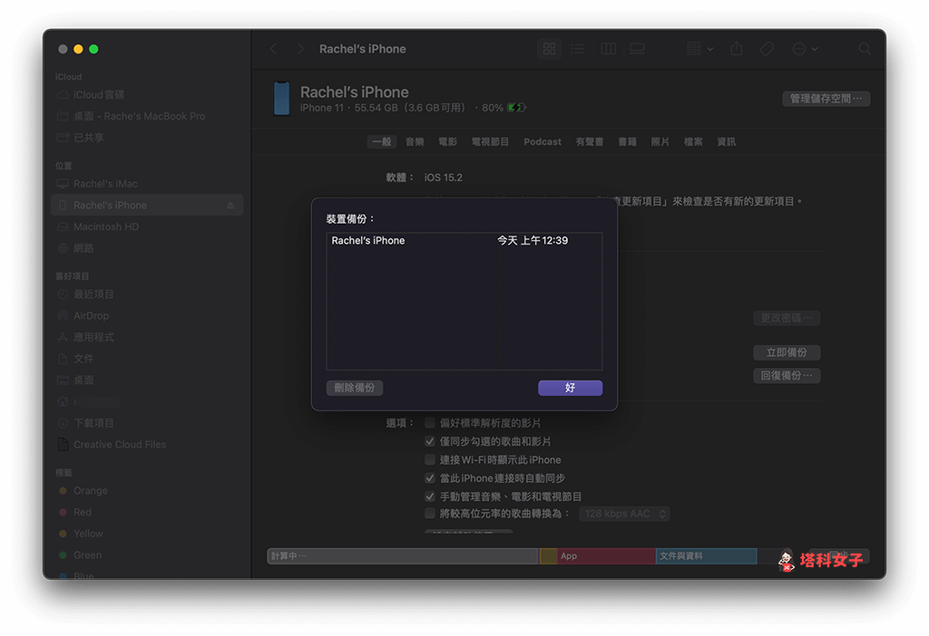
Task: Open the group-by options dropdown
Action: click(x=699, y=49)
